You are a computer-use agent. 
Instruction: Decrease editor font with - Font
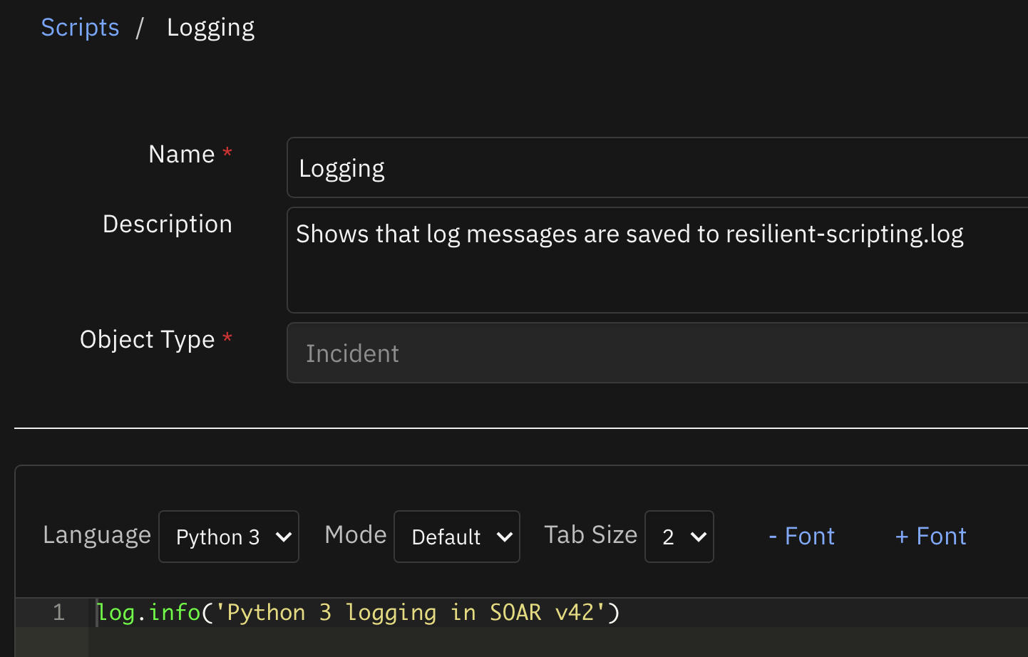tap(801, 536)
